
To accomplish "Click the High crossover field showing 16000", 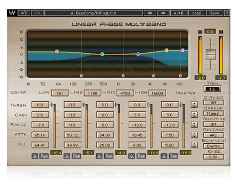I will coord(157,93).
